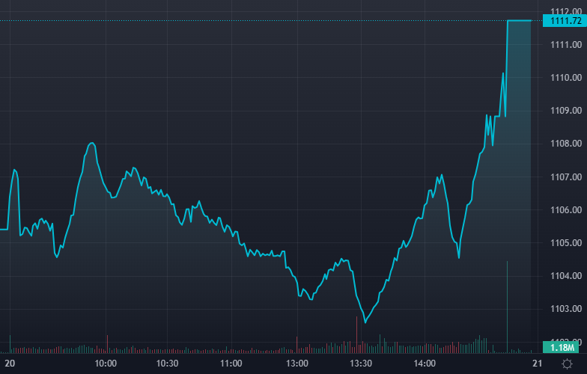The image size is (587, 374).
Task: Click the 13:00 time axis label
Action: click(297, 364)
